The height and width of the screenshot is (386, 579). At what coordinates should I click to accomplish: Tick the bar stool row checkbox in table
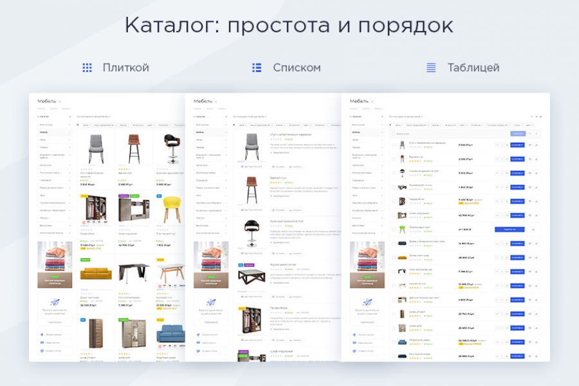[394, 159]
